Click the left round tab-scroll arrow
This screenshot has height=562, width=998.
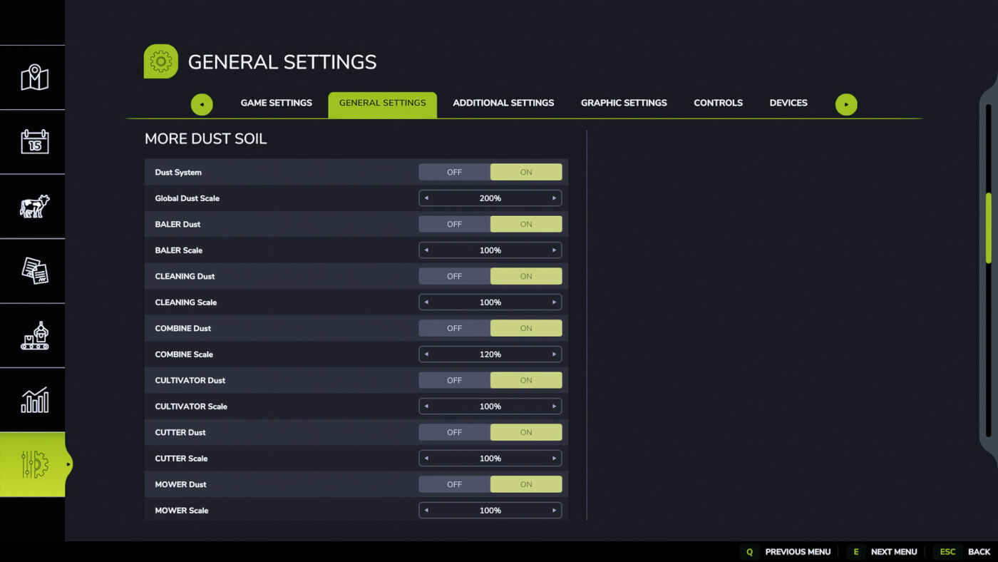coord(202,104)
